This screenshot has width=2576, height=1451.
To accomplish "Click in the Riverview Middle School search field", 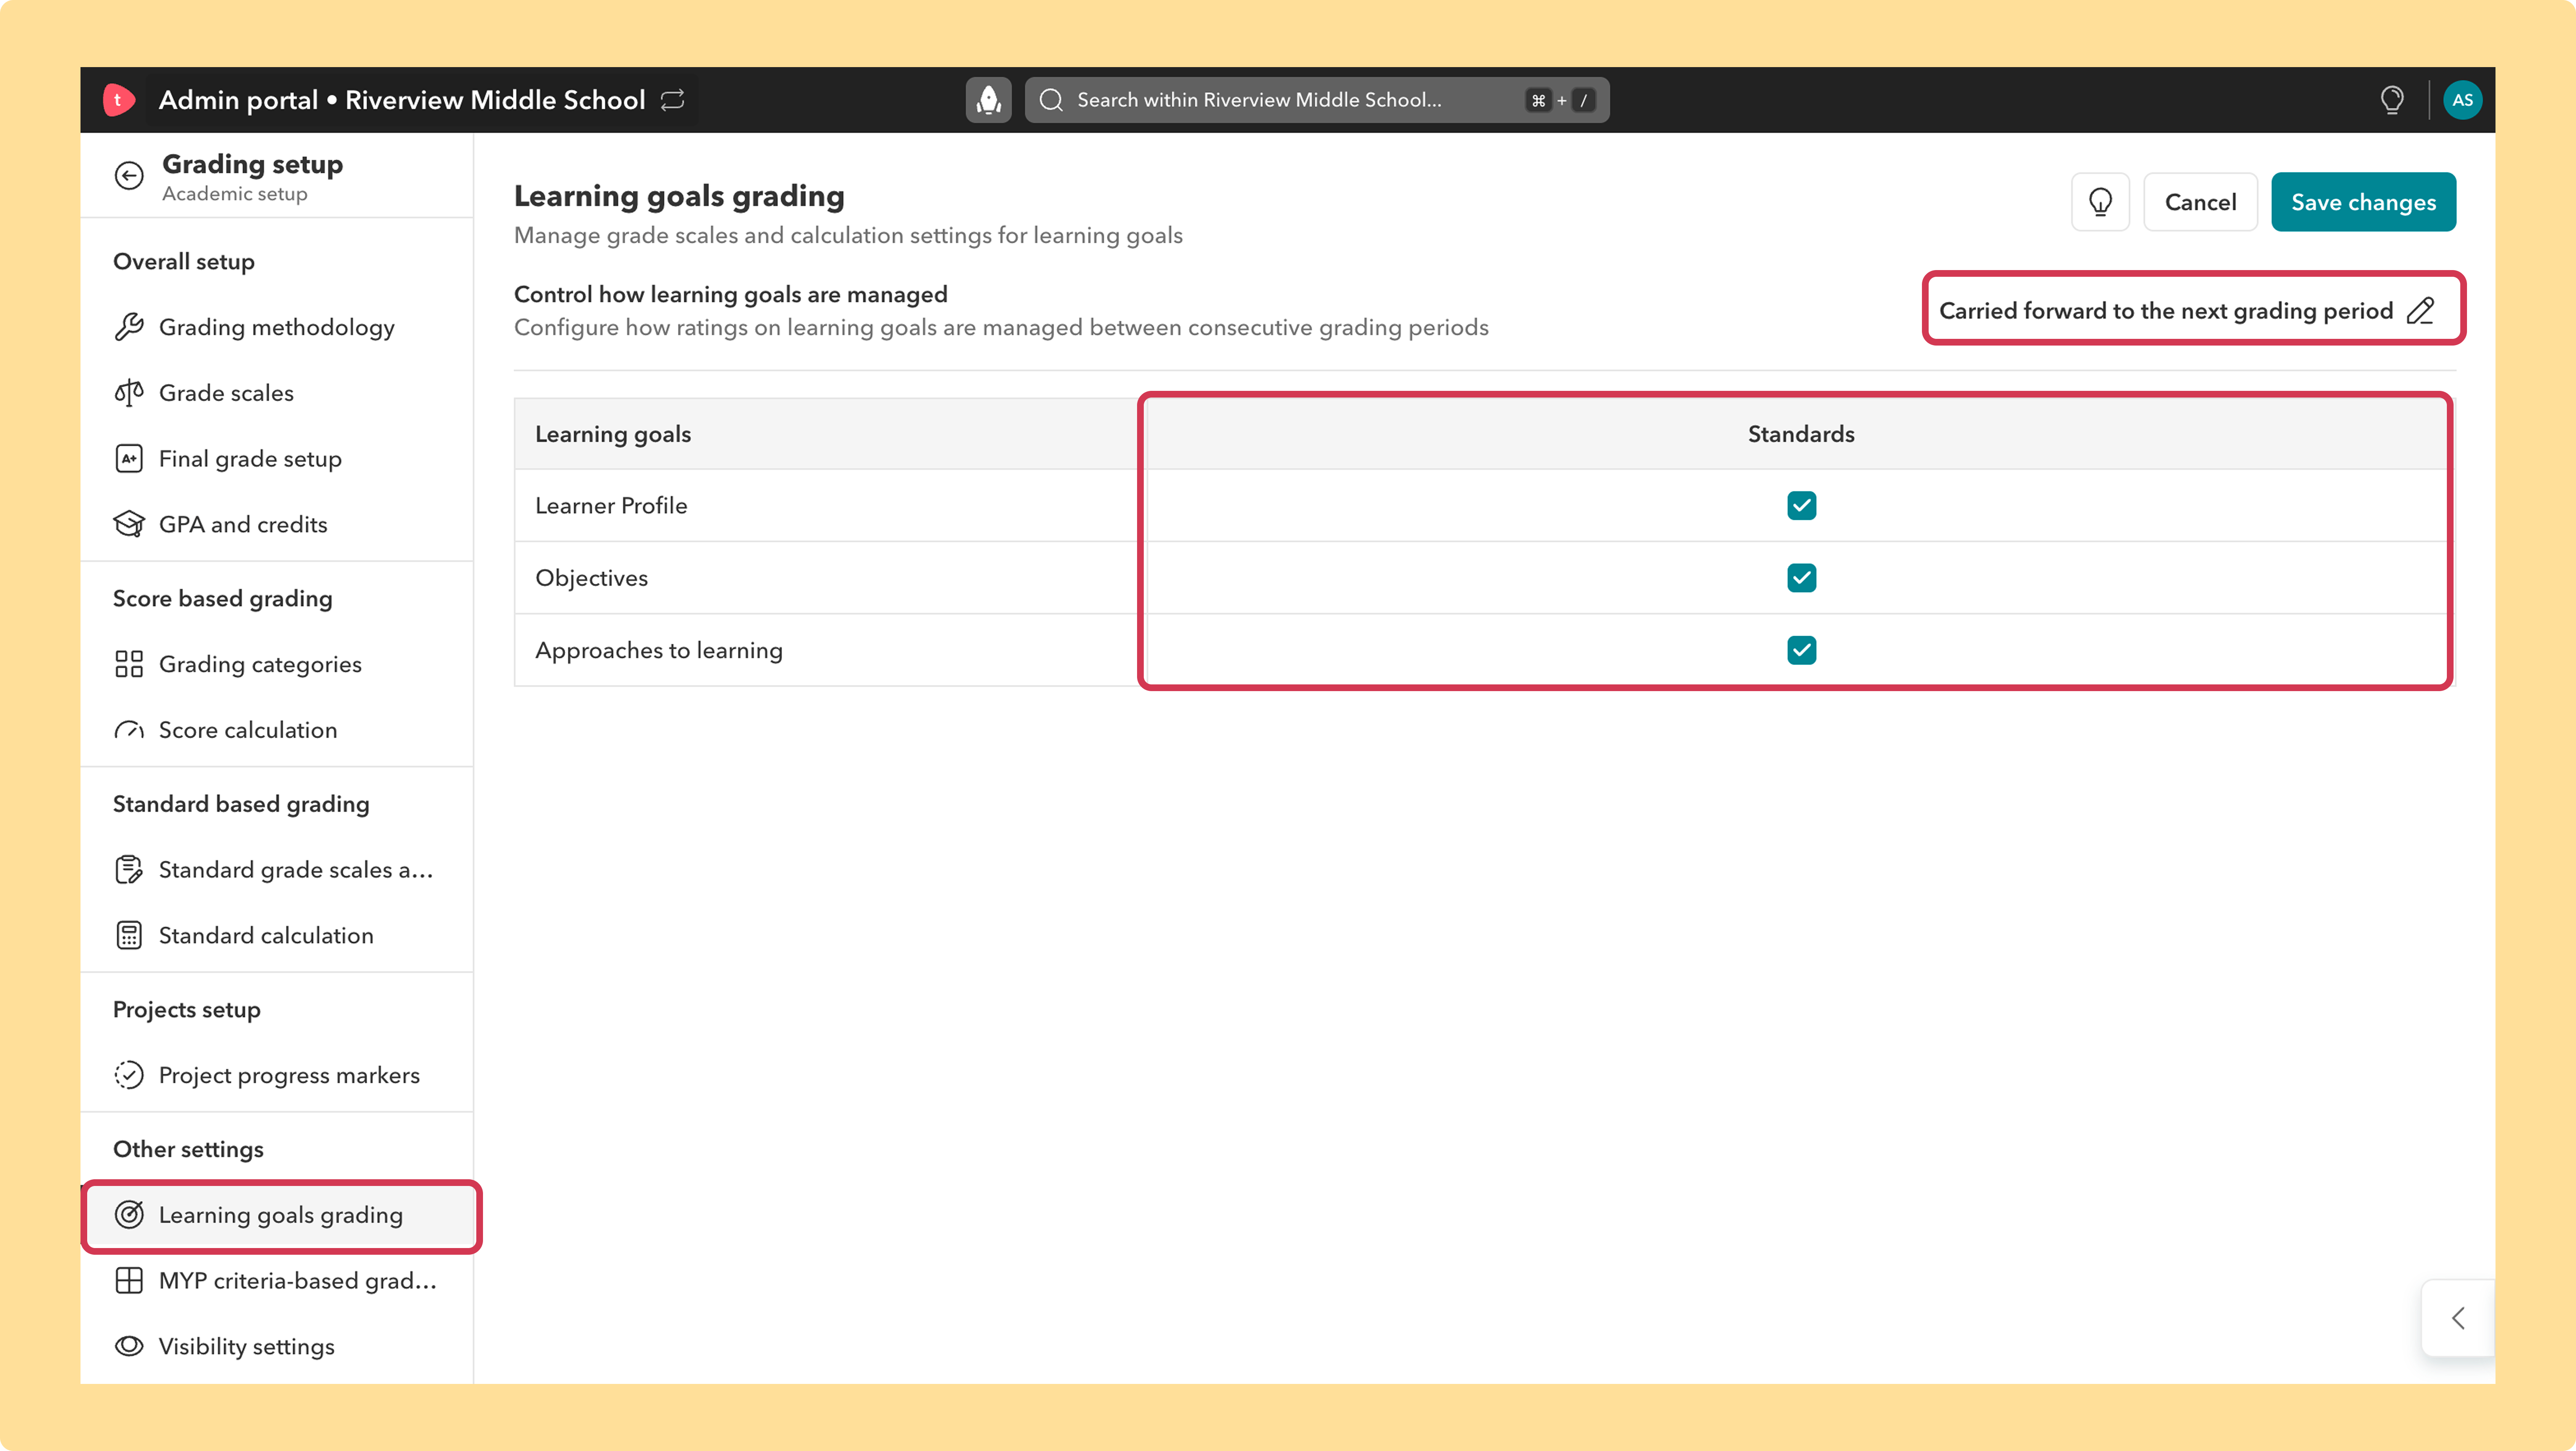I will click(1316, 100).
